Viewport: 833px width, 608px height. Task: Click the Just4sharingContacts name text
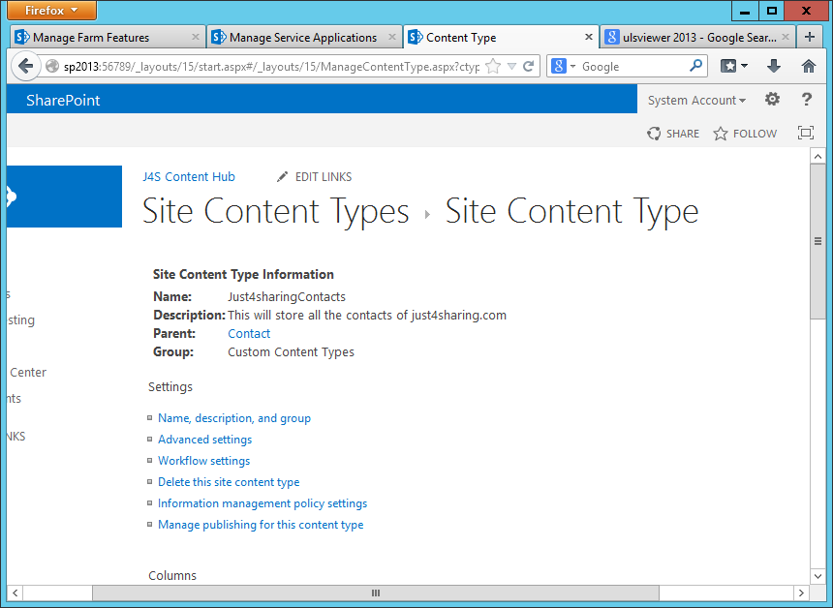287,297
